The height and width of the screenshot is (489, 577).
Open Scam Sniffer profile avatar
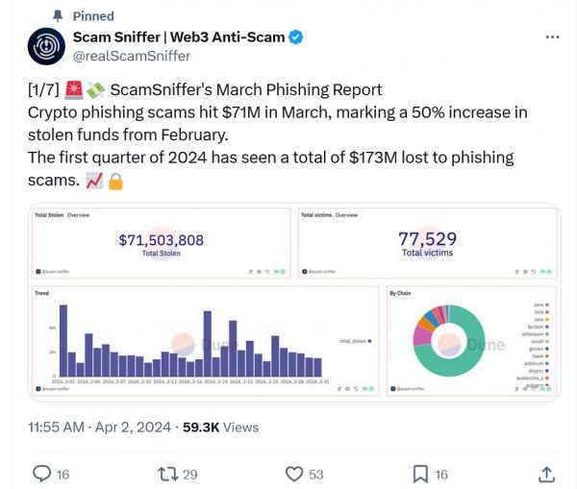pyautogui.click(x=46, y=46)
